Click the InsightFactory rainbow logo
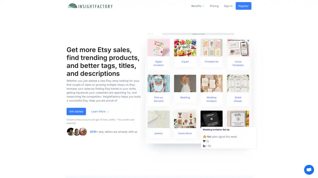Screen dimensions: 318x178 click(x=73, y=6)
